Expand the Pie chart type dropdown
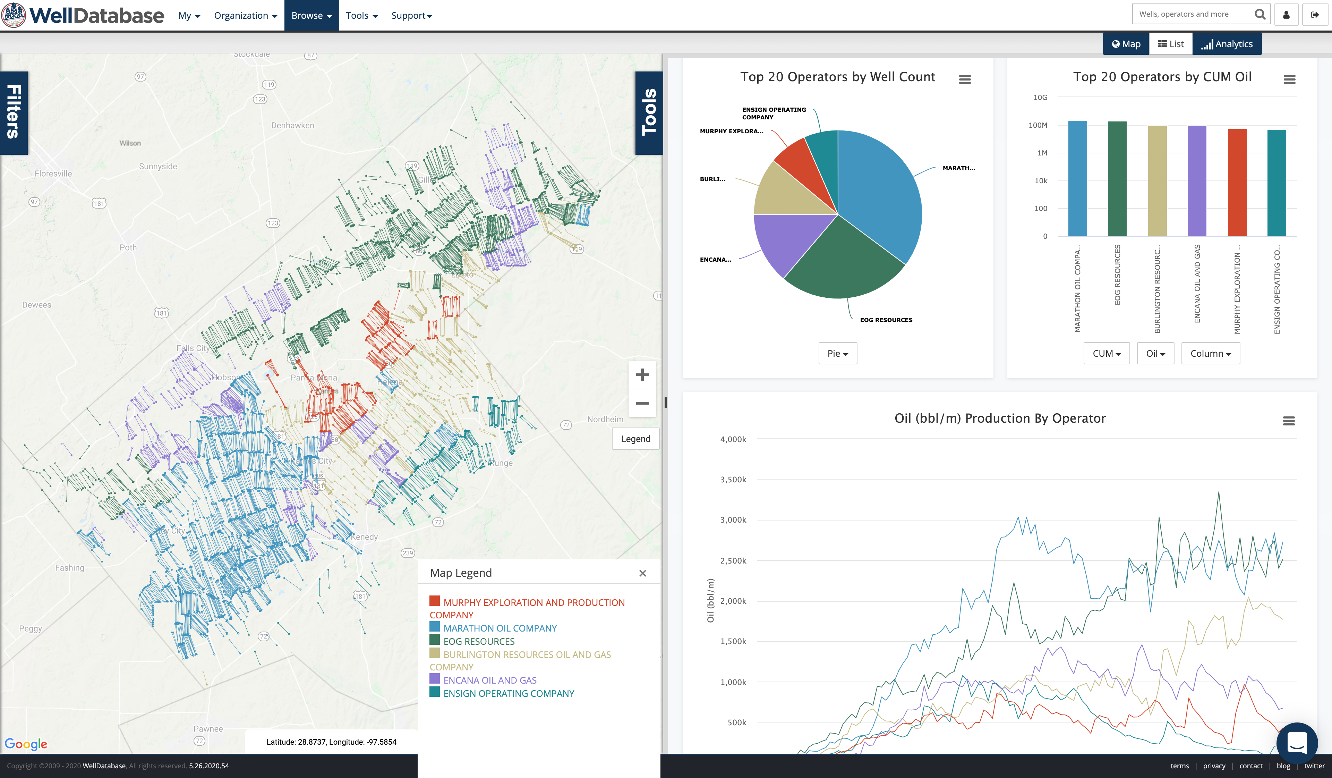This screenshot has height=778, width=1332. pos(837,353)
